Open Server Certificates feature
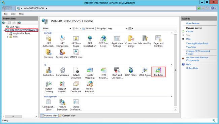The image size is (219, 124). pyautogui.click(x=76, y=87)
